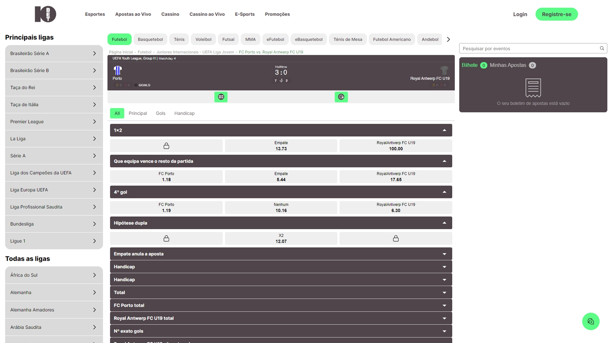
Task: Expand Alemanha Amadores leagues
Action: (54, 310)
